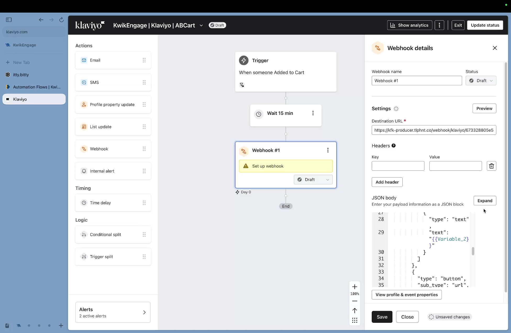Grab the Email action drag handle
Screen dimensions: 511x333
click(144, 60)
